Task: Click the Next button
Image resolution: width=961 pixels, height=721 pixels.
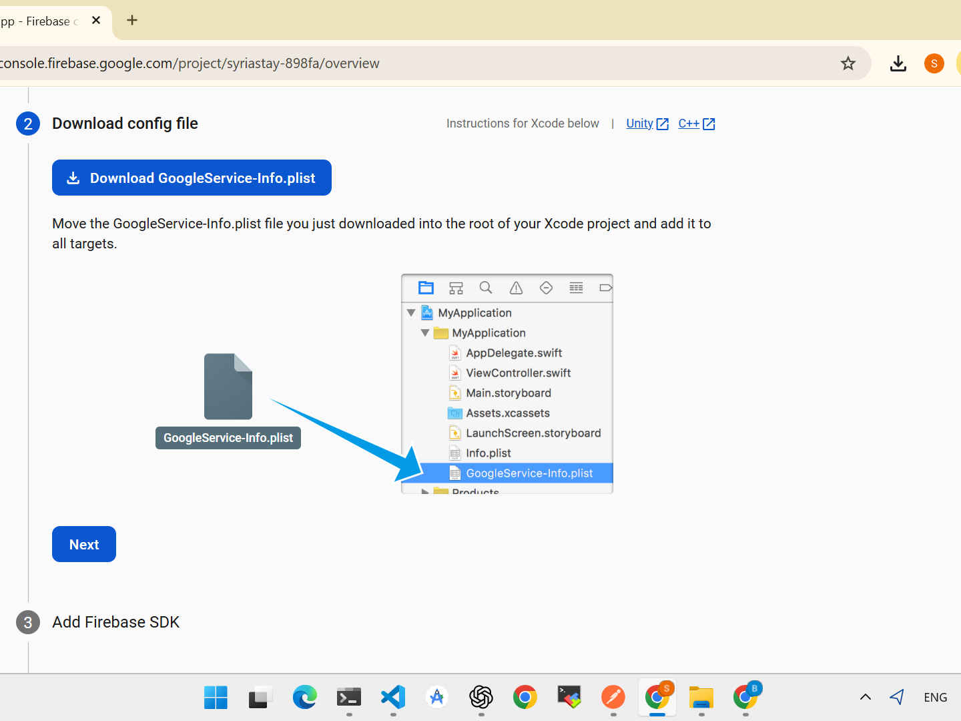Action: (x=84, y=544)
